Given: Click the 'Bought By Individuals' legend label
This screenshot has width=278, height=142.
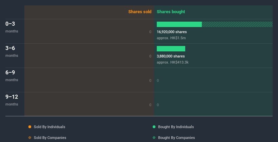Looking at the screenshot, I should 176,127.
